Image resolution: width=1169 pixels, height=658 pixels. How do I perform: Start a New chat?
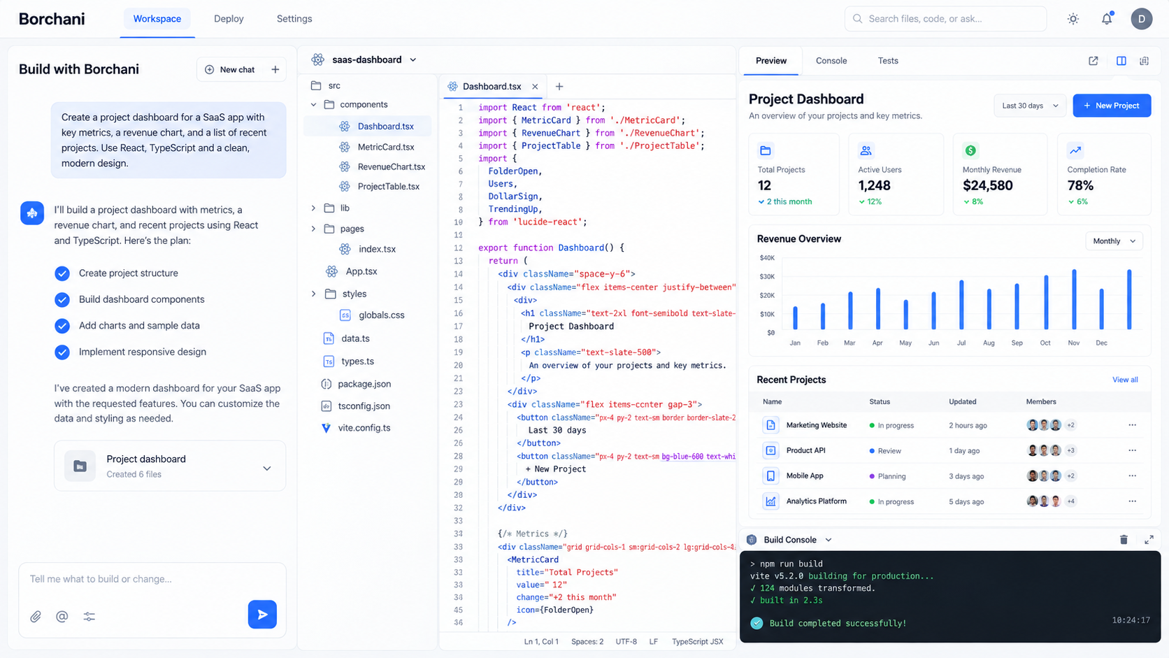coord(230,69)
